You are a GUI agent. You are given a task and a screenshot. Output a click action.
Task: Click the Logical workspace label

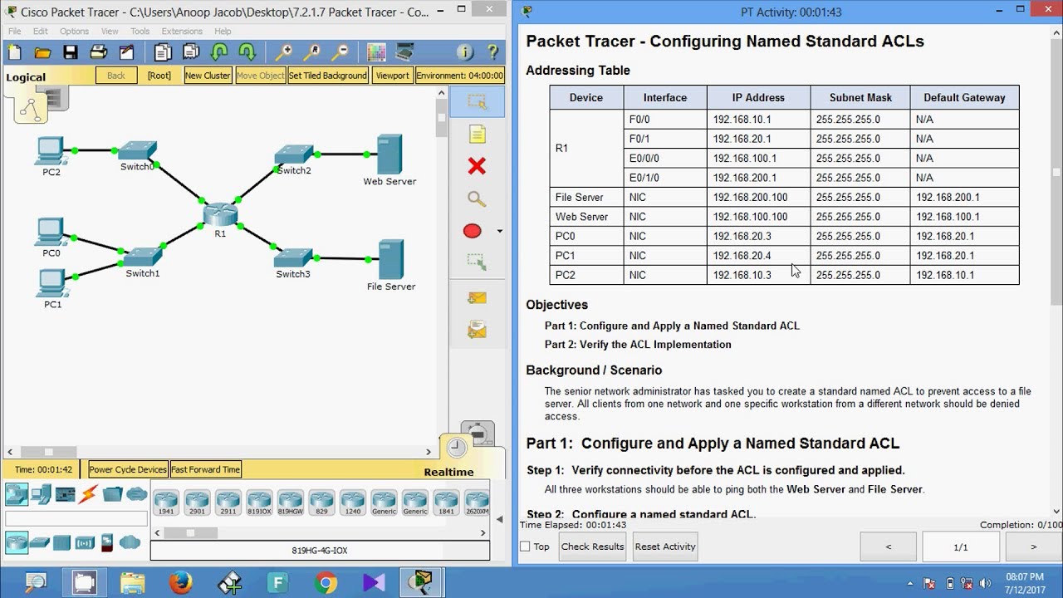click(26, 77)
